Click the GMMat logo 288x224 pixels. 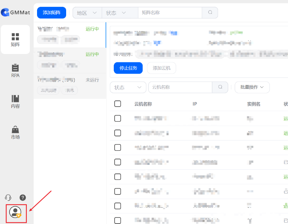(15, 12)
